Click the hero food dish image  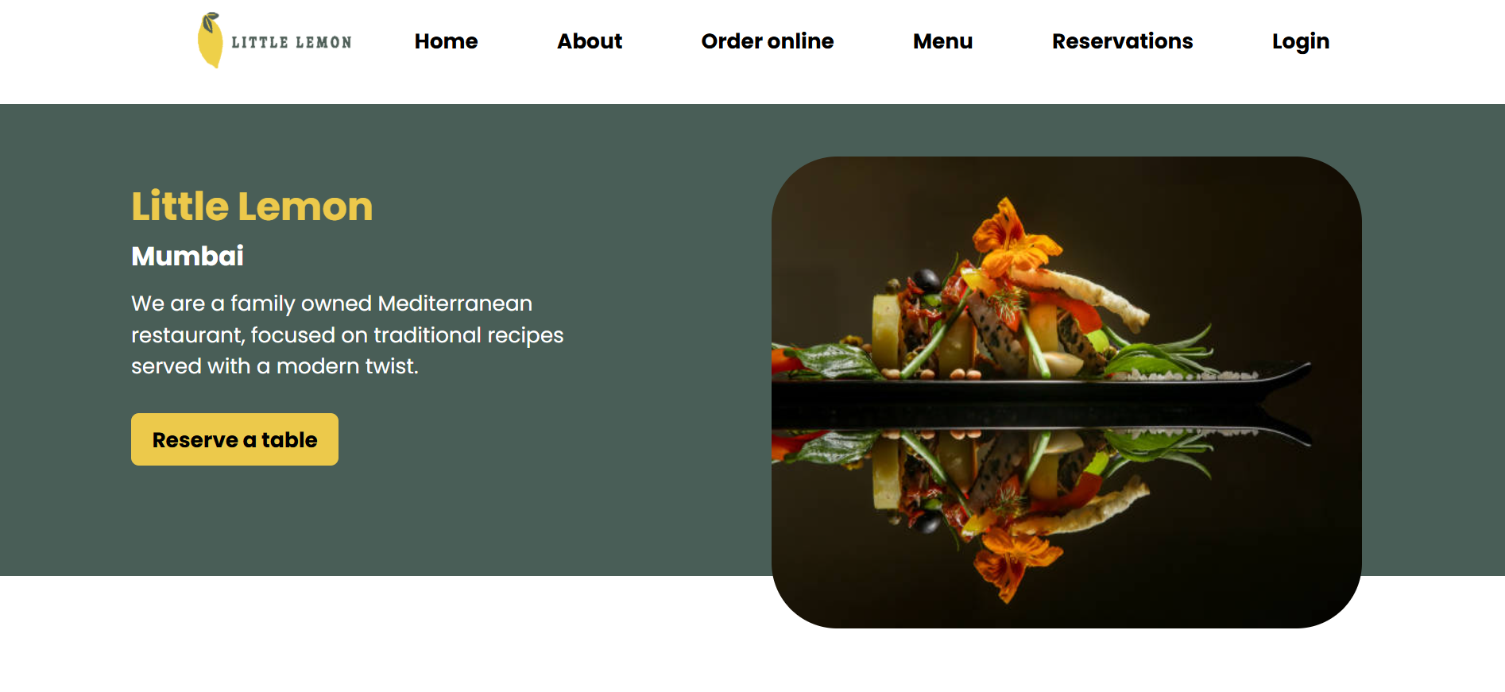click(1066, 392)
